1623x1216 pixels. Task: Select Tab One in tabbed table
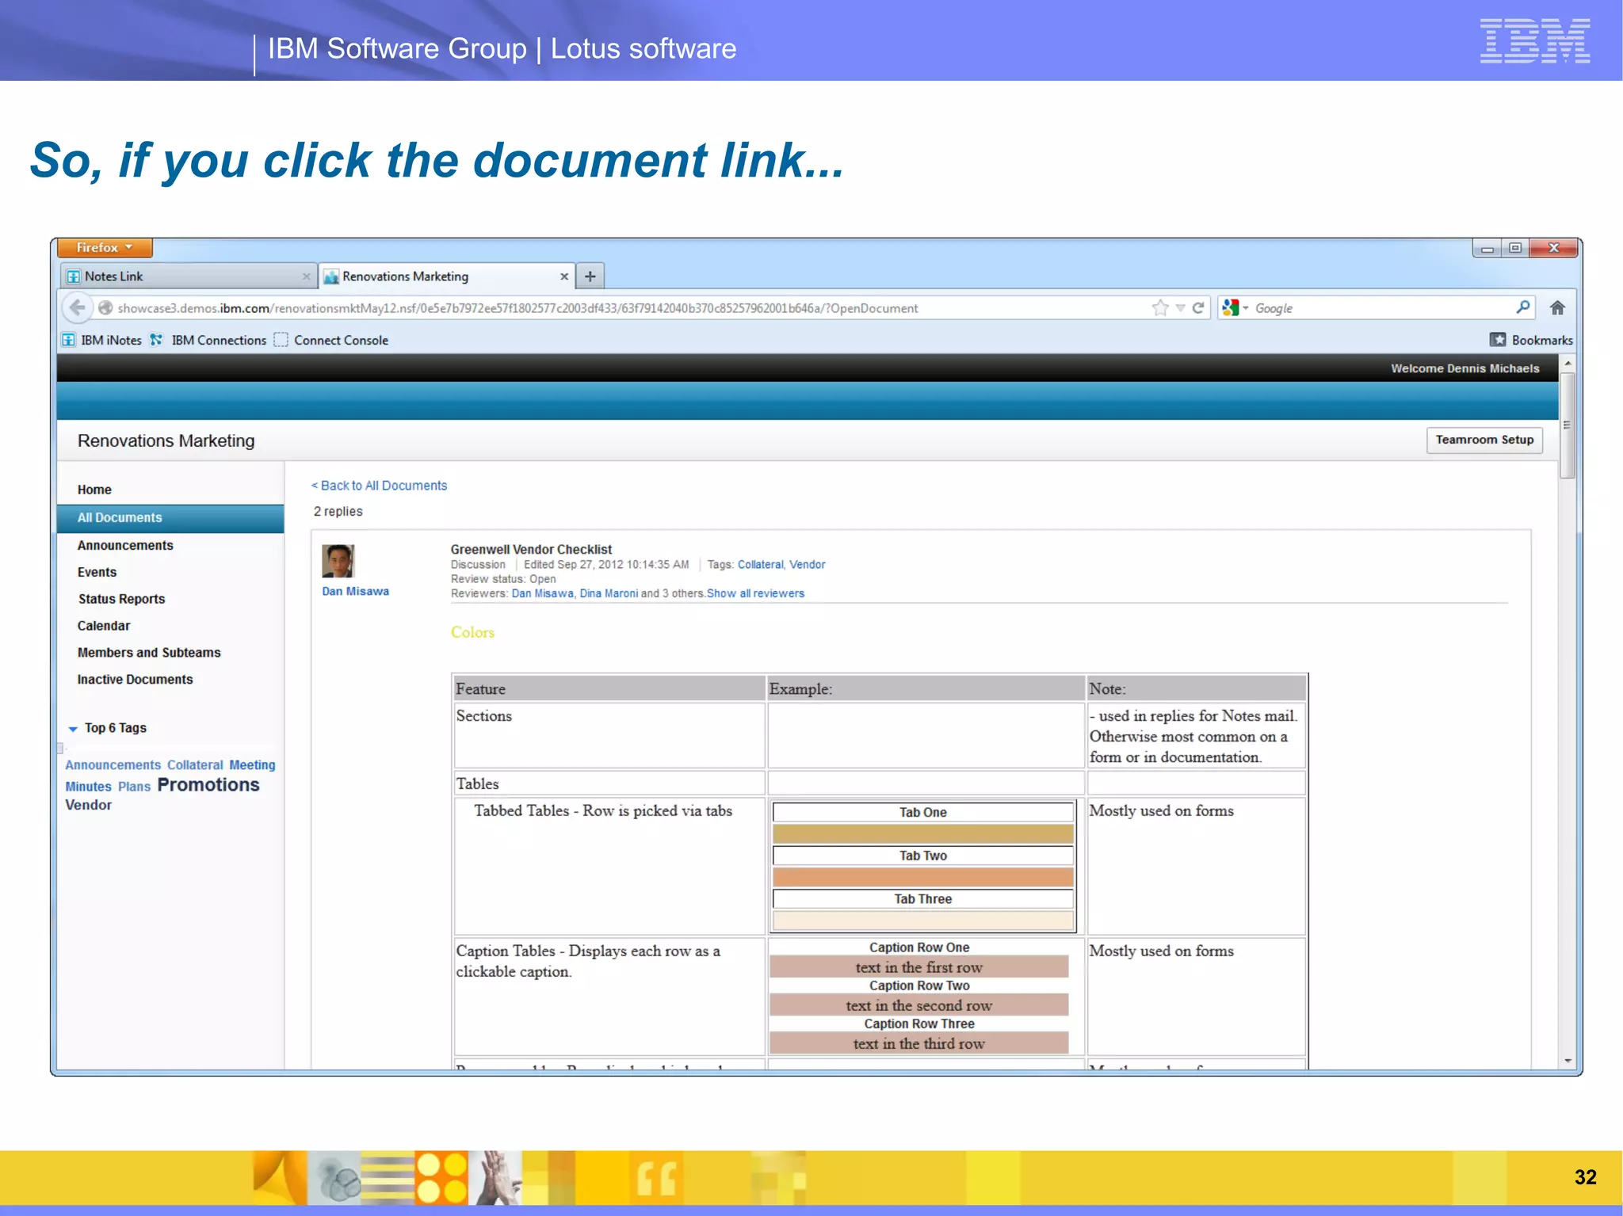click(x=922, y=813)
